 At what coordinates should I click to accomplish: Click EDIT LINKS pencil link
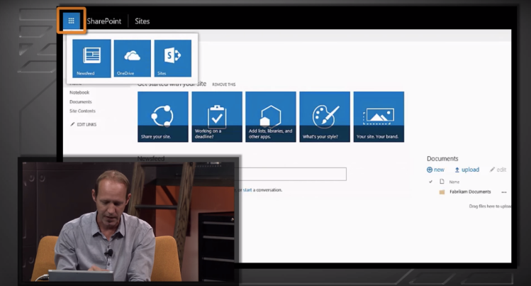coord(84,124)
